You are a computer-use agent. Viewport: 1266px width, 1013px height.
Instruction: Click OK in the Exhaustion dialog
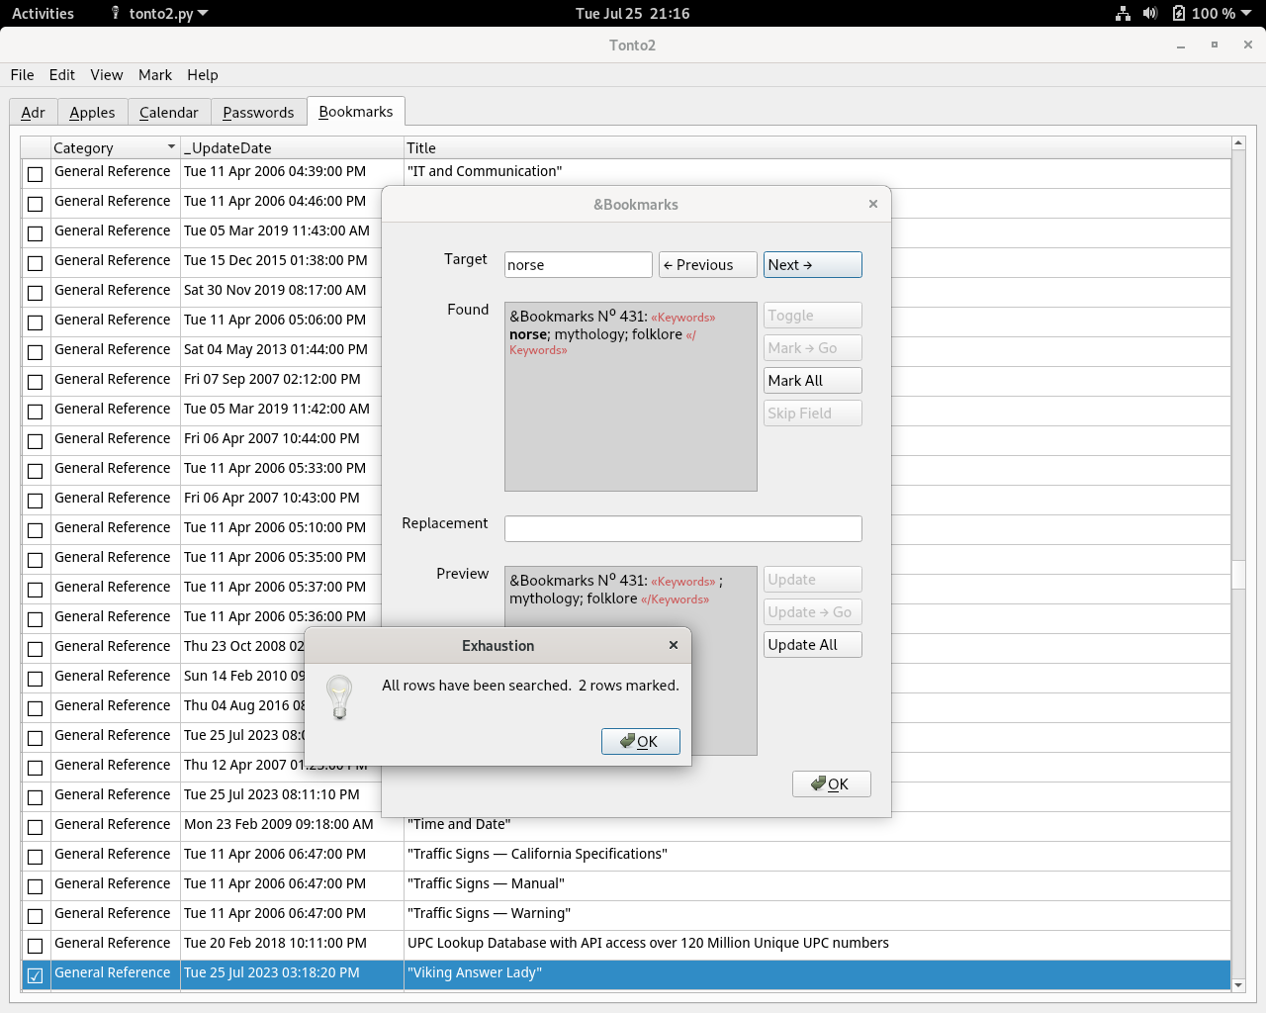pyautogui.click(x=640, y=741)
